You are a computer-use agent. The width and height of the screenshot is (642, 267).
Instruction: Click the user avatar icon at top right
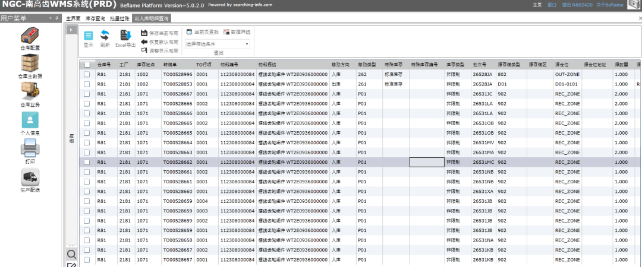[x=634, y=4]
